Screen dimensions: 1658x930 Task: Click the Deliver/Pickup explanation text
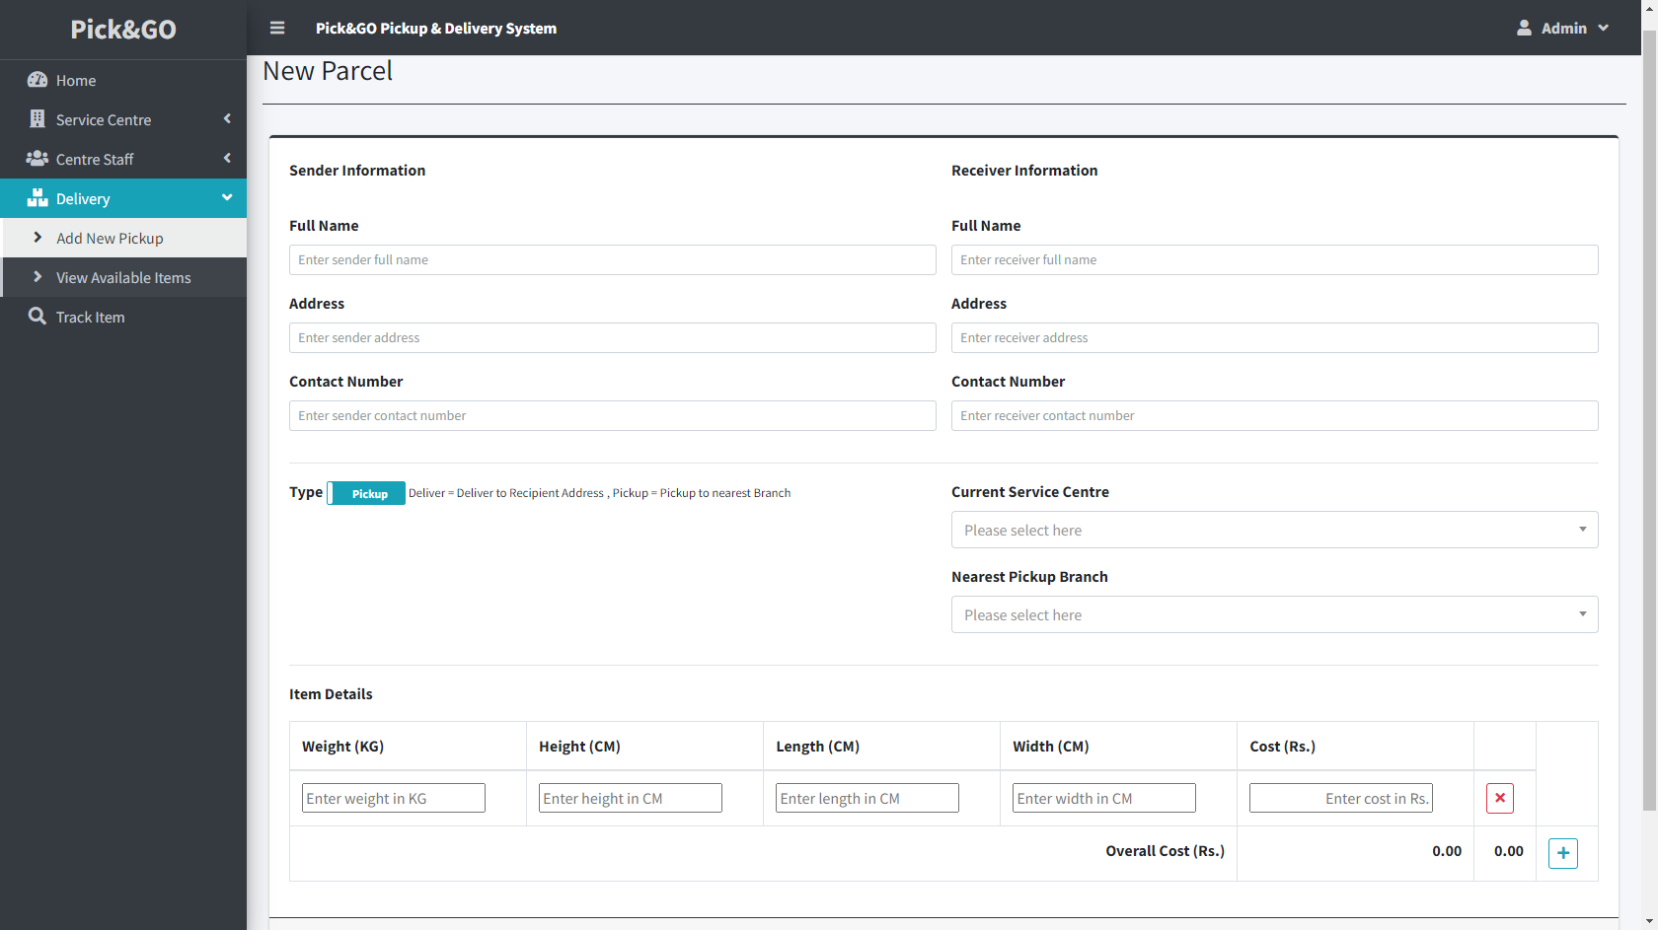coord(600,493)
